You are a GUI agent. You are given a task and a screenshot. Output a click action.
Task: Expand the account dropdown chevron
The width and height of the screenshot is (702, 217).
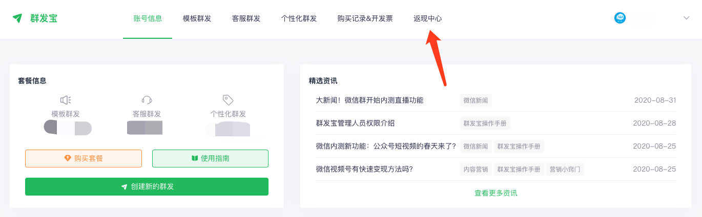click(x=687, y=18)
